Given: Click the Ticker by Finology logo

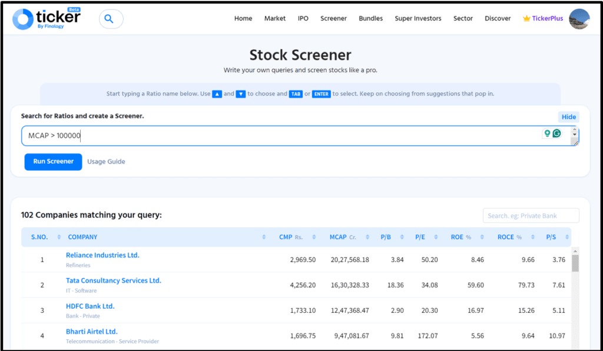Looking at the screenshot, I should (46, 18).
